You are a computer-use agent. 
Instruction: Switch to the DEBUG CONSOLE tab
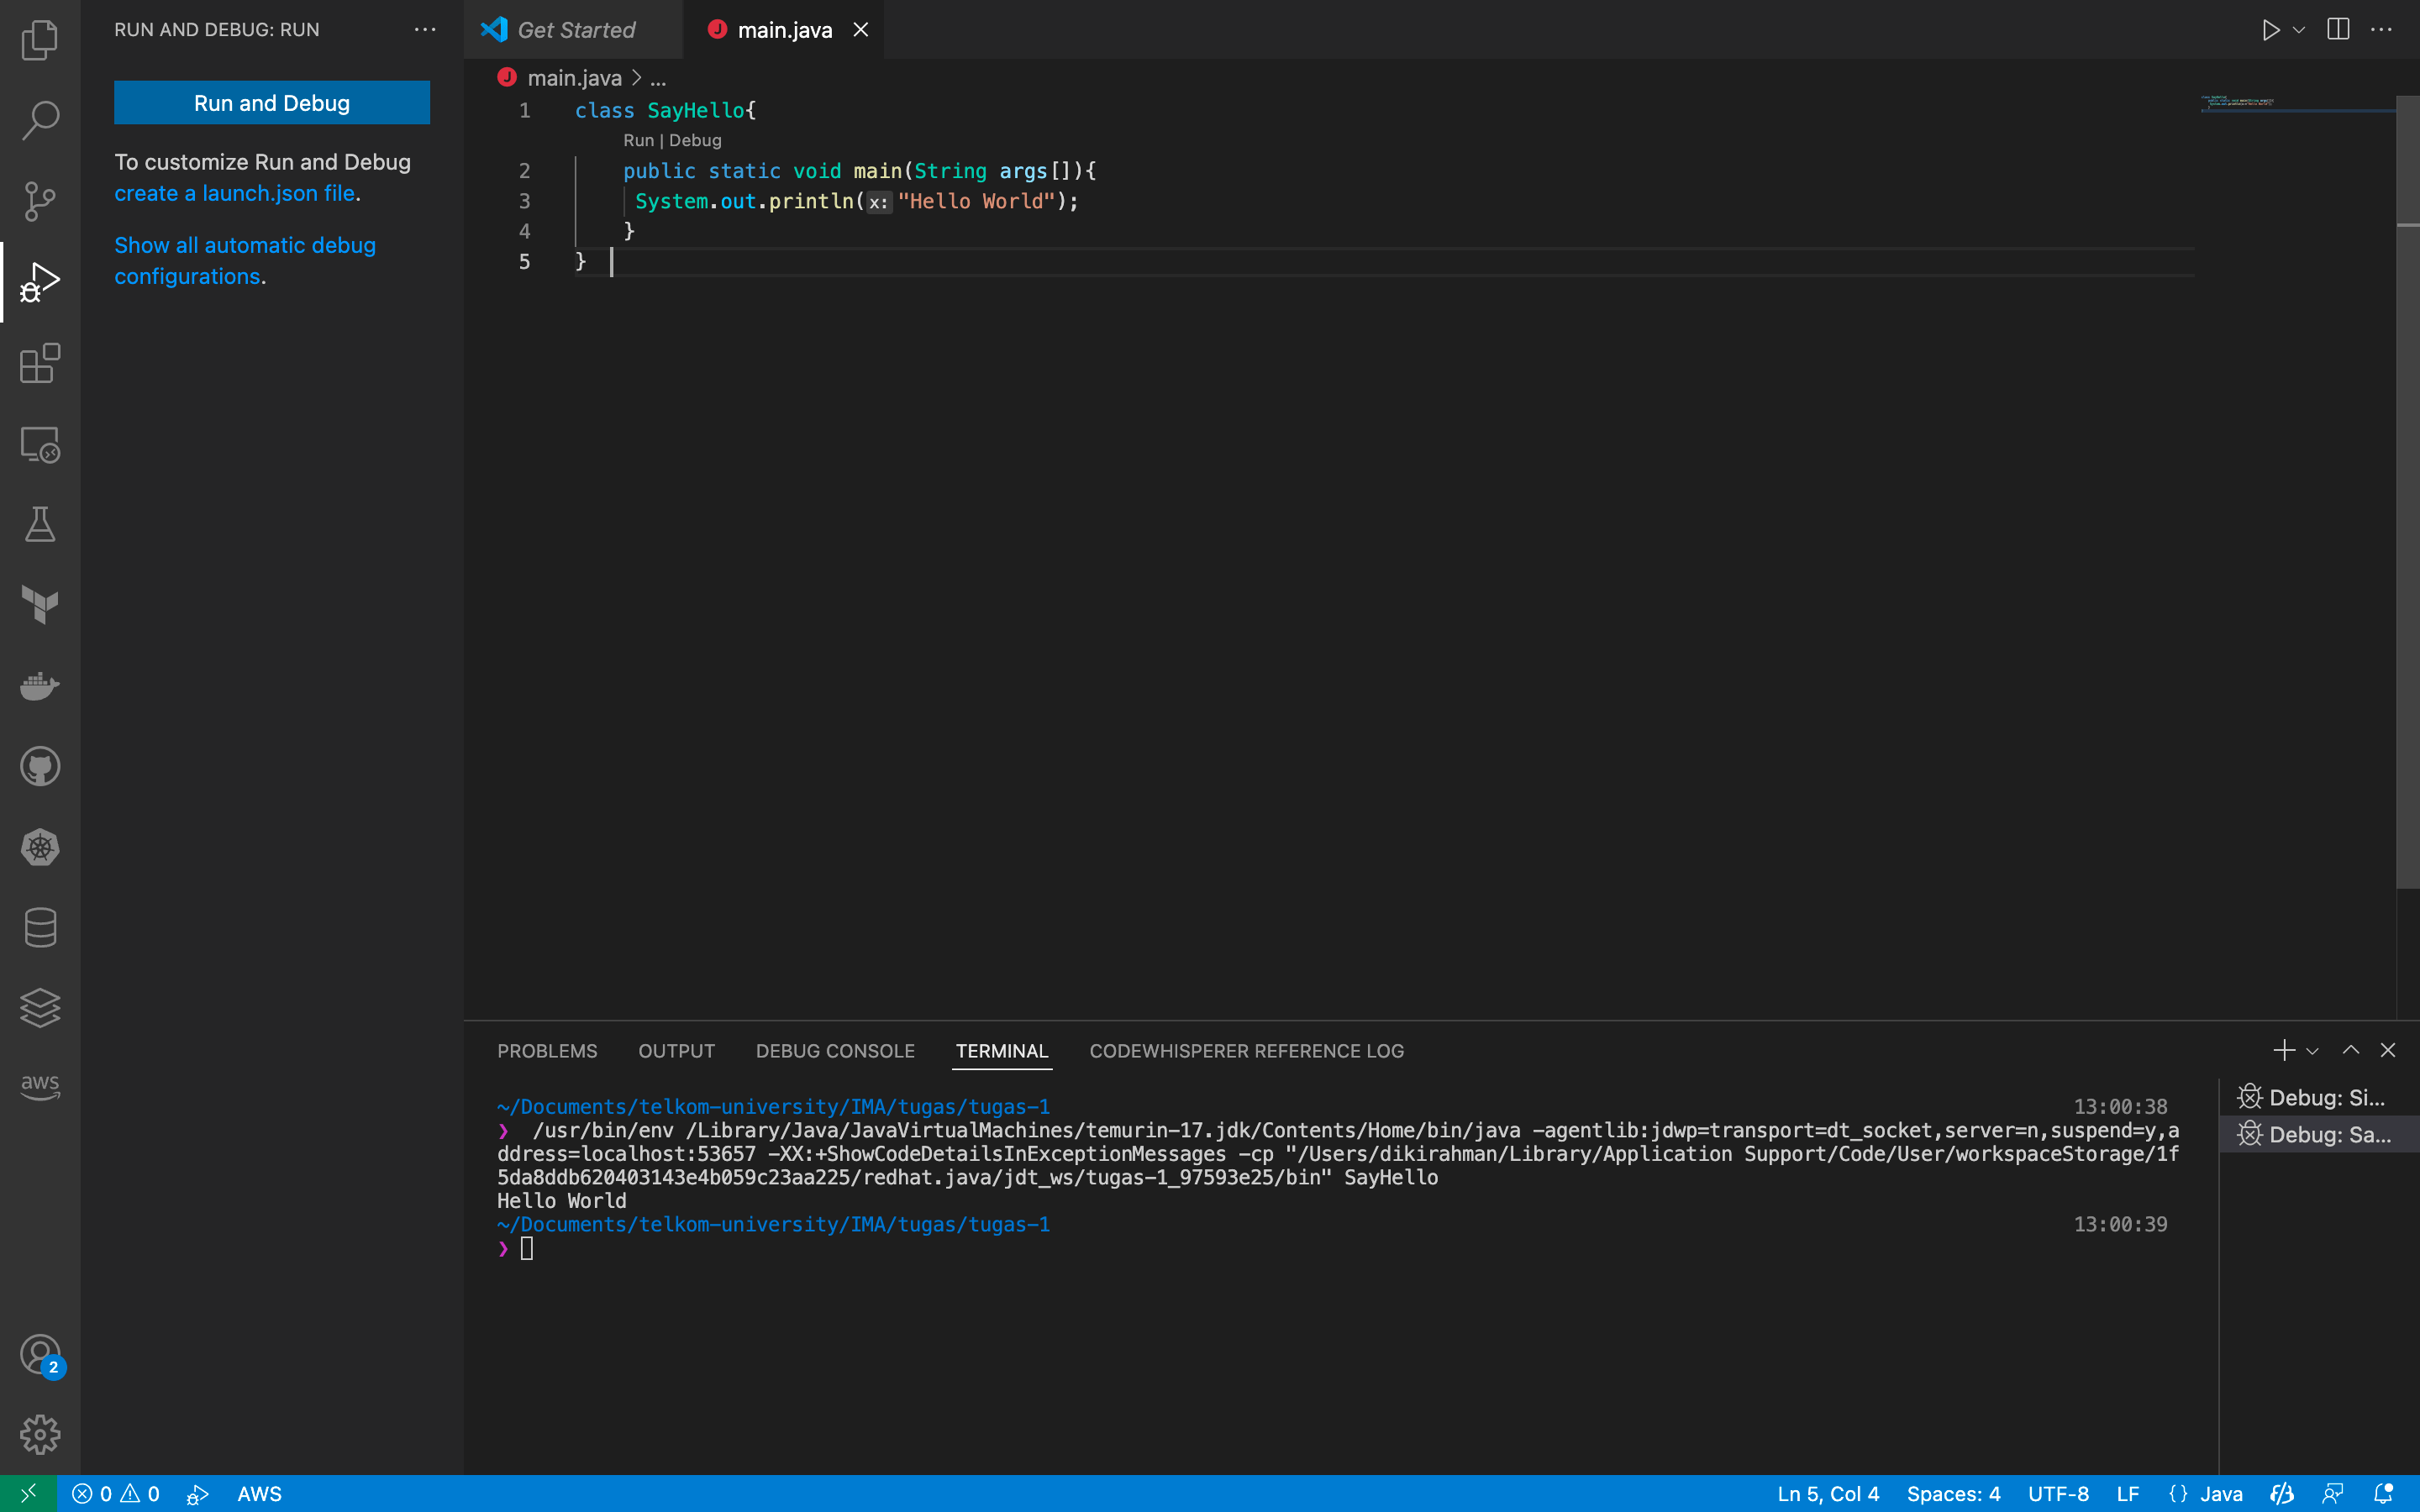pos(835,1051)
